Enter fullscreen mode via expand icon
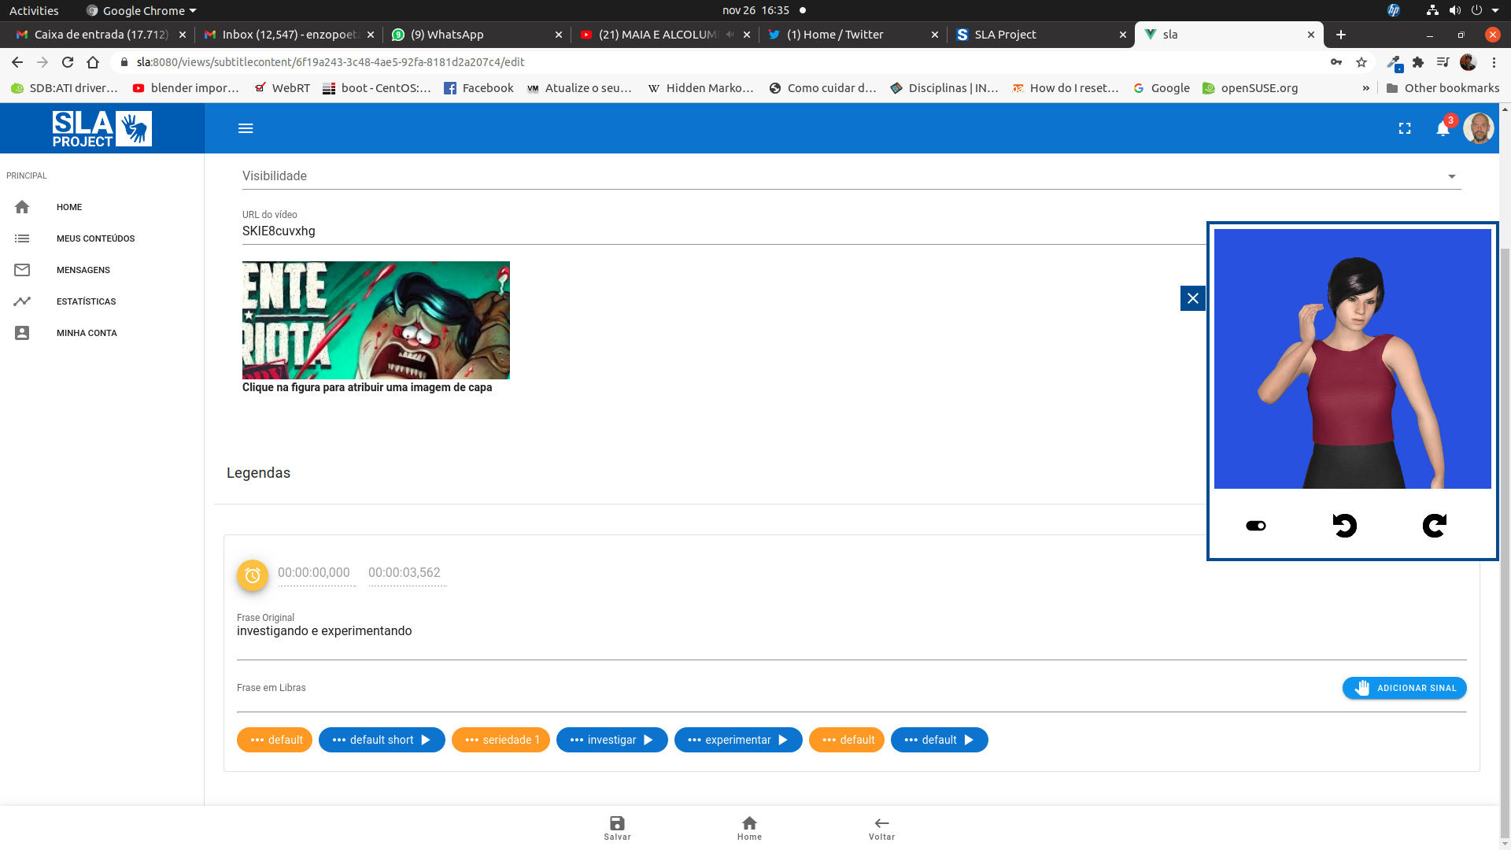Image resolution: width=1511 pixels, height=850 pixels. pos(1405,128)
